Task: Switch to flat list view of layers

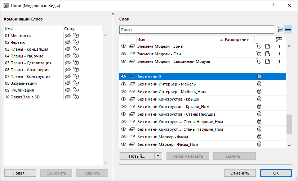Action: (x=288, y=29)
